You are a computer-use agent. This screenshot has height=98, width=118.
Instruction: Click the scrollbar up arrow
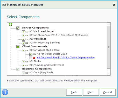point(109,24)
